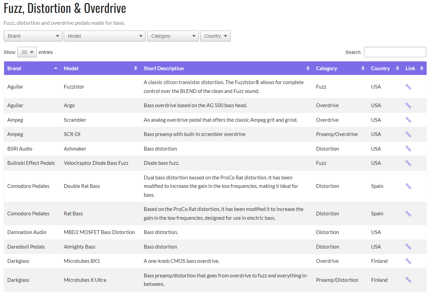The height and width of the screenshot is (293, 431).
Task: Expand the Category filter dropdown
Action: point(173,36)
